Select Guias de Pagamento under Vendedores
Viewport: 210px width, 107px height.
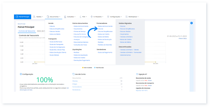105,52
